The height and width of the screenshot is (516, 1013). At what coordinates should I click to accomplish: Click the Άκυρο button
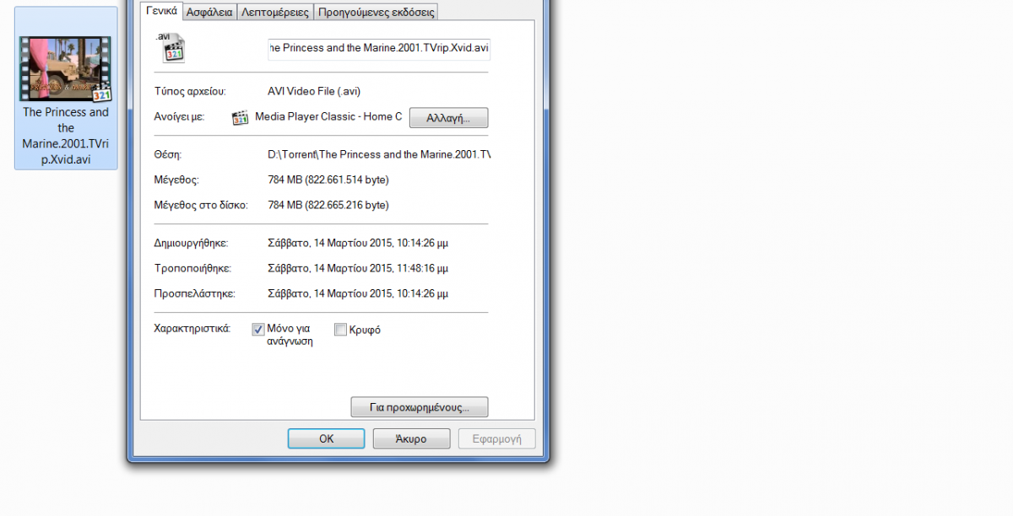tap(411, 438)
